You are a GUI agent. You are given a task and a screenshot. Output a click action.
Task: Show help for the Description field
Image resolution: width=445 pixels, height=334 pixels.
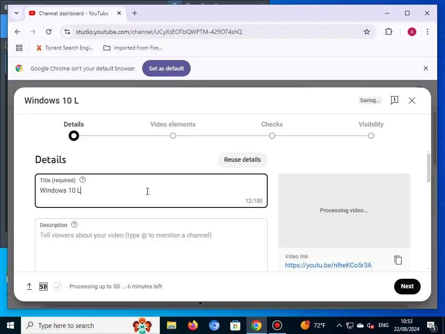coord(74,225)
